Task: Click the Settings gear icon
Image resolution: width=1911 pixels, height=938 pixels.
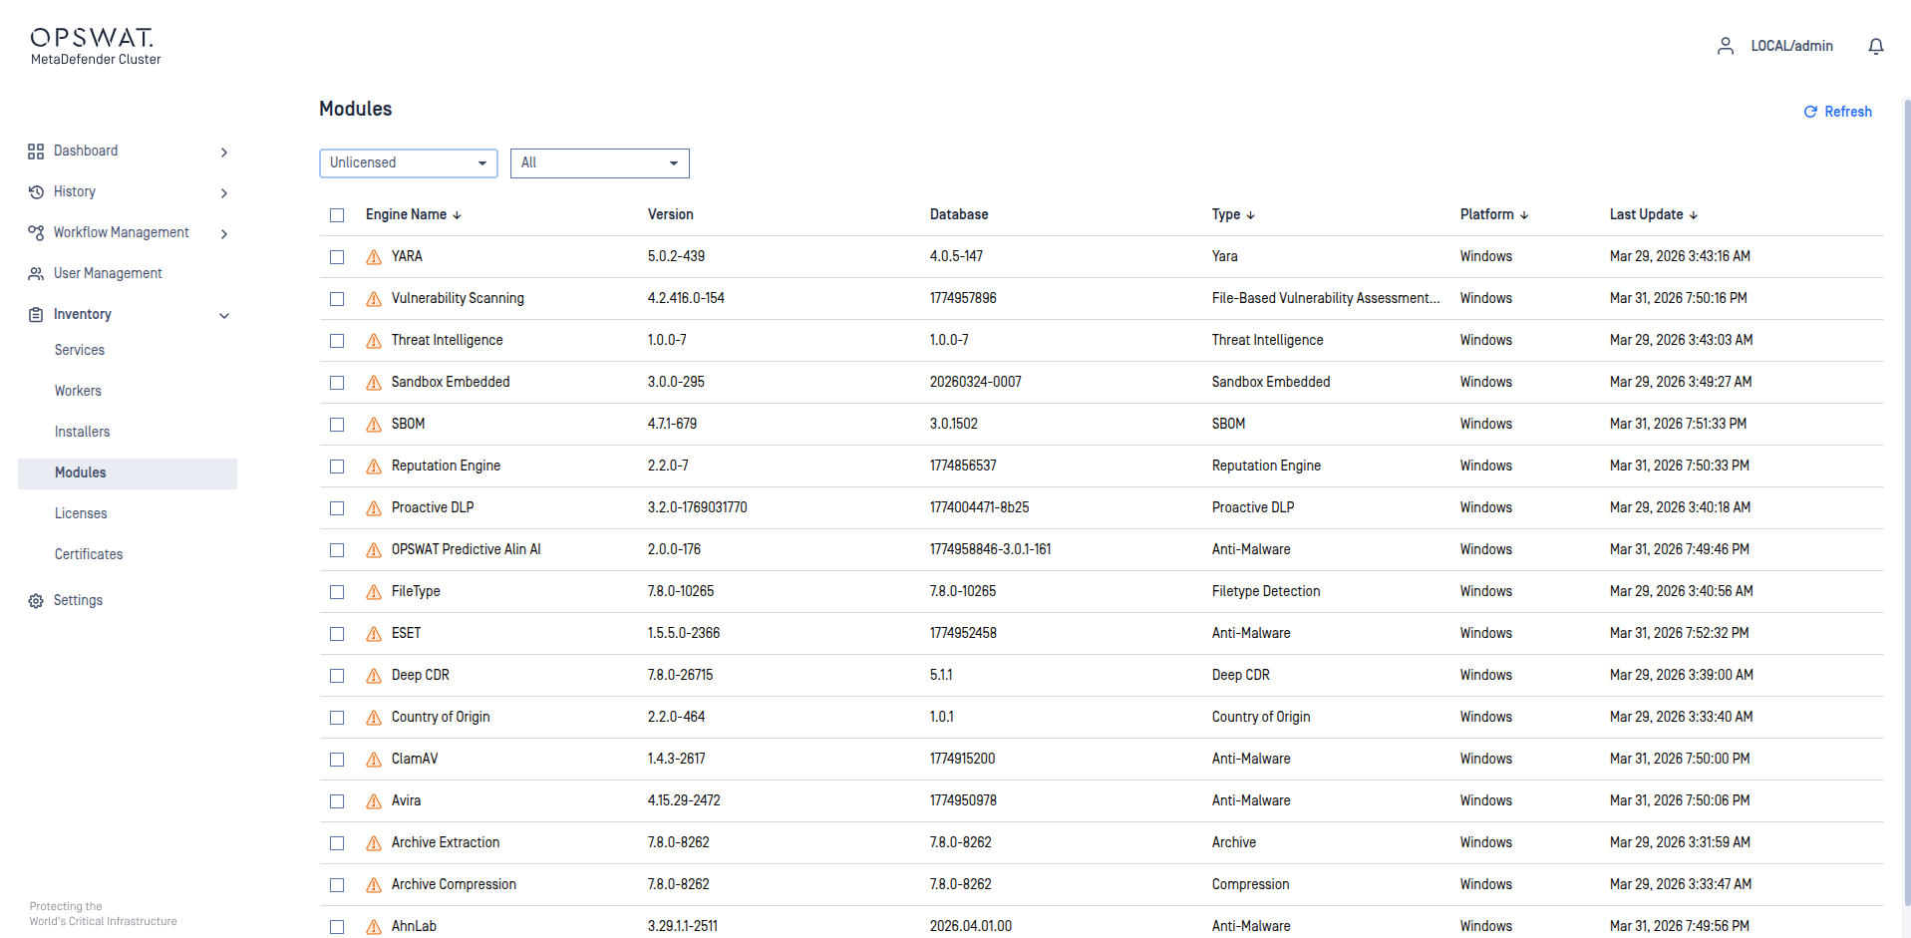Action: tap(36, 601)
